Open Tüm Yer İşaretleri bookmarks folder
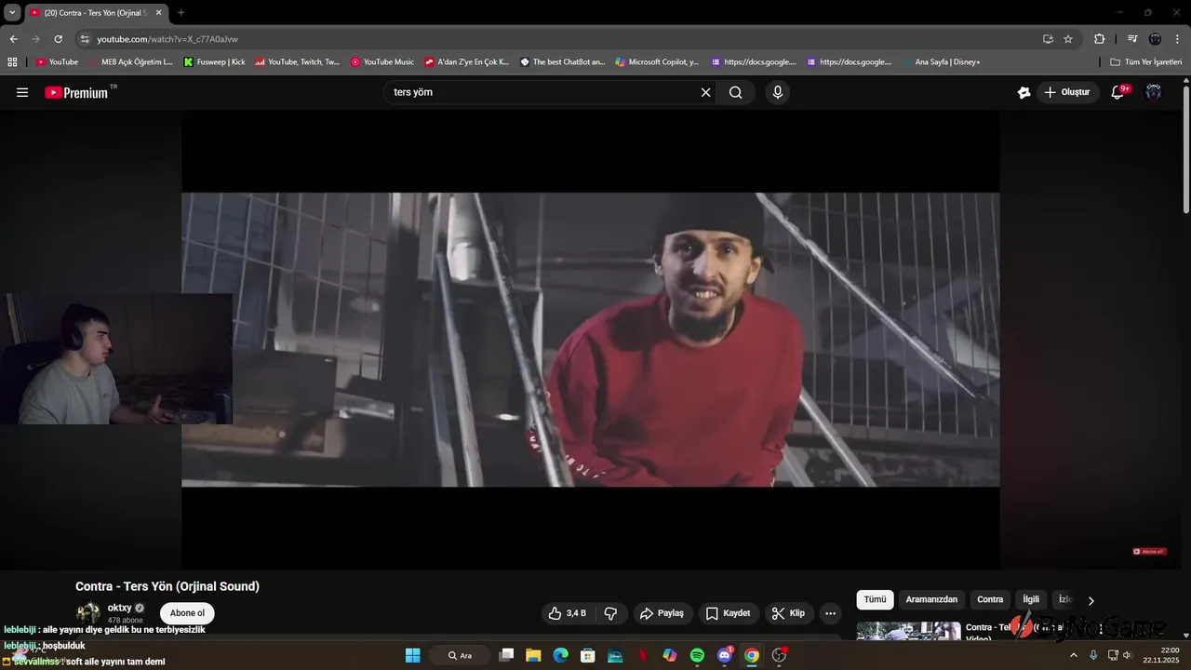Screen dimensions: 1191x670 [1146, 62]
